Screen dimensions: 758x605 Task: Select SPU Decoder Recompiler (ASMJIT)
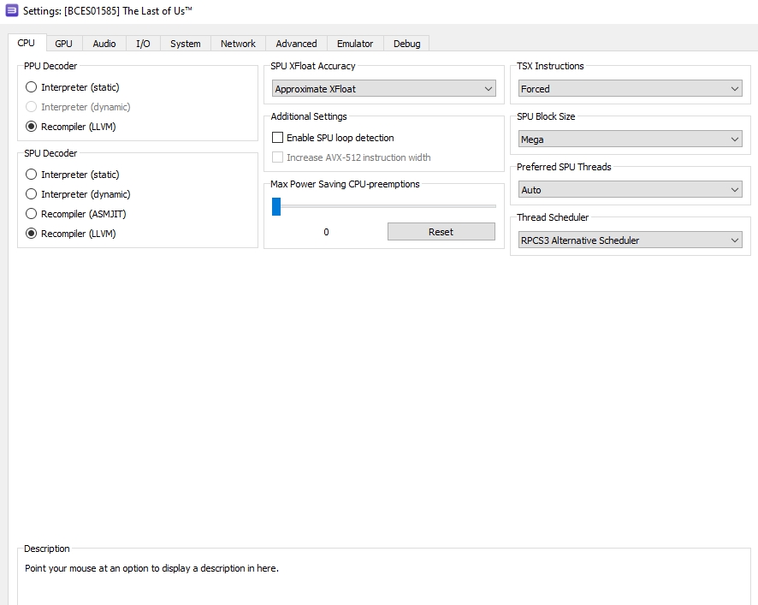76,214
